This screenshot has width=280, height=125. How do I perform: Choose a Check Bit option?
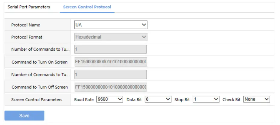click(256, 99)
